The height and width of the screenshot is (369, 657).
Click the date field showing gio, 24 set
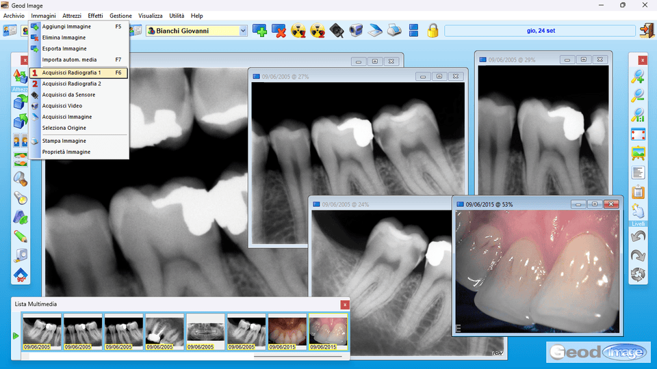(540, 31)
